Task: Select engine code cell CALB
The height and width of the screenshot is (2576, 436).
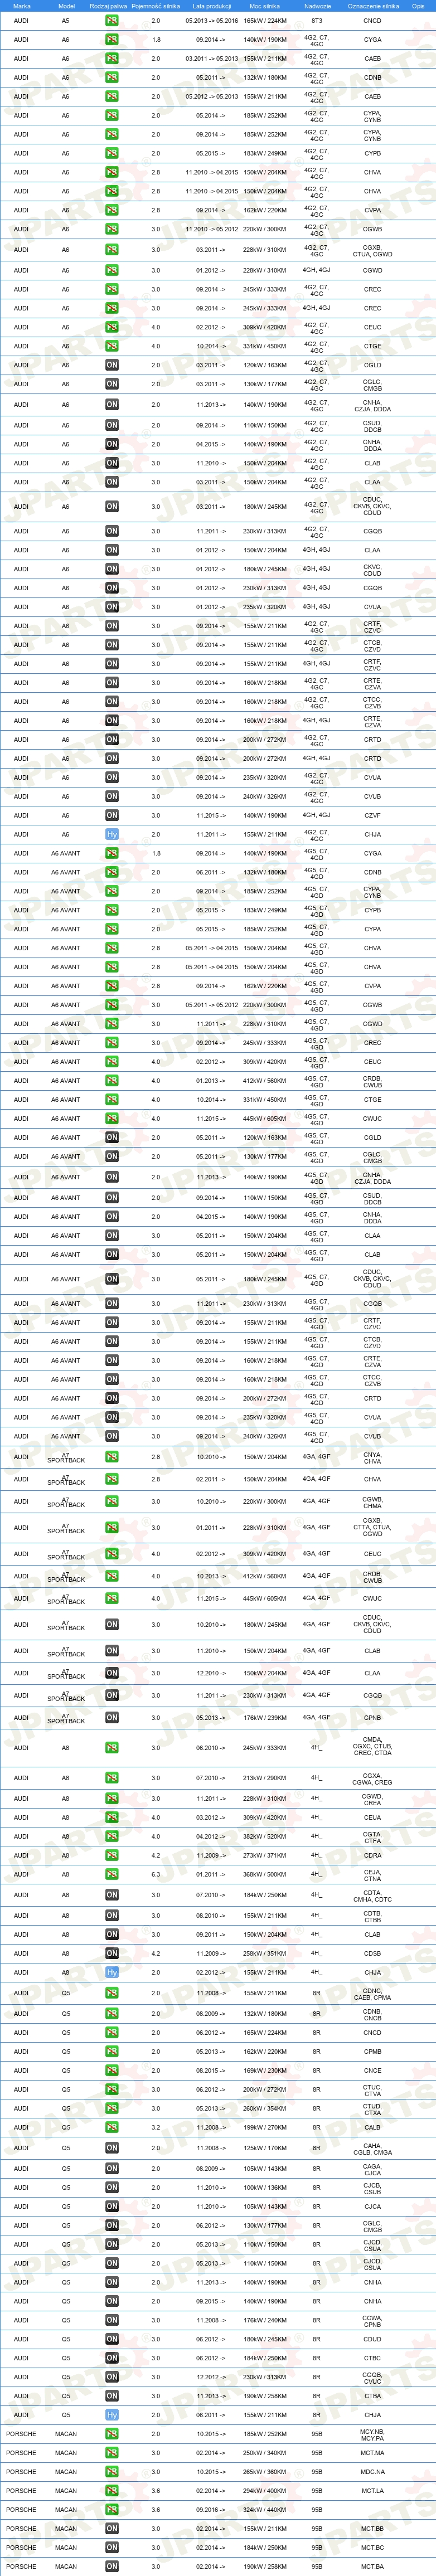Action: 373,2127
